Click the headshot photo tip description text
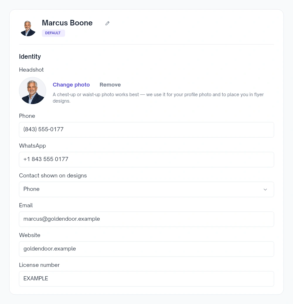This screenshot has height=304, width=293. point(158,98)
